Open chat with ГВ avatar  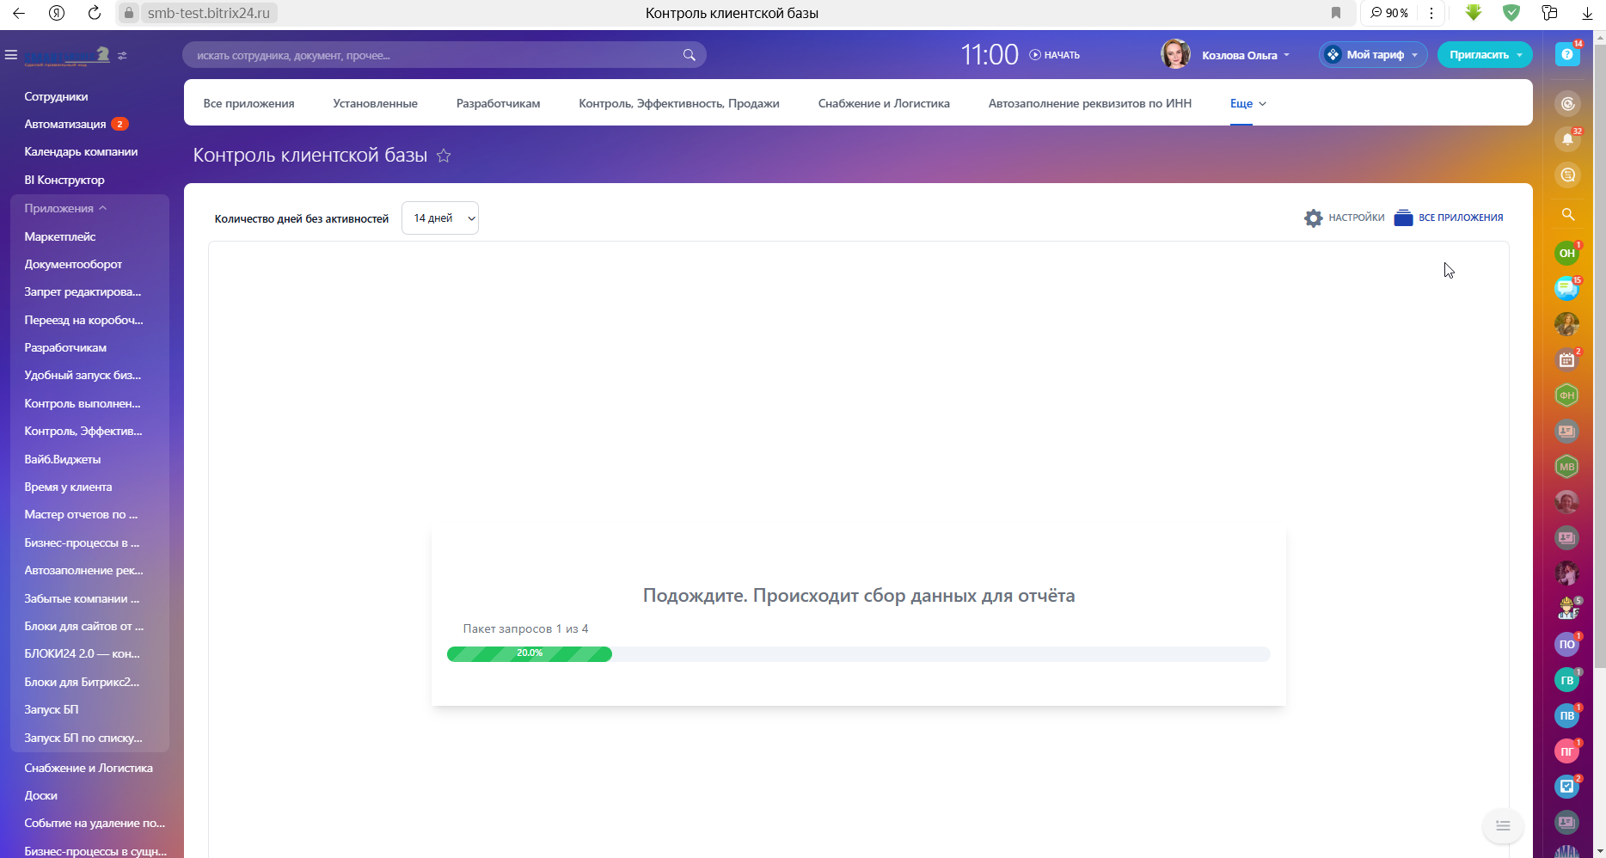(x=1567, y=680)
